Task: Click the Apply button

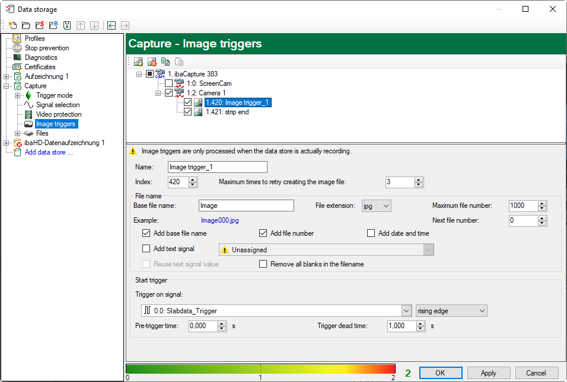Action: point(488,373)
